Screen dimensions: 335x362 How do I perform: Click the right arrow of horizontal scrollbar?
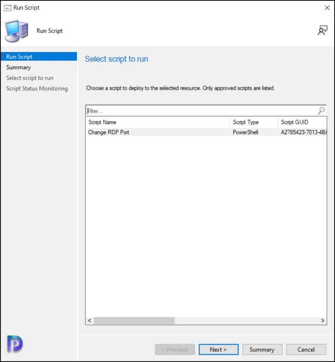coord(323,320)
